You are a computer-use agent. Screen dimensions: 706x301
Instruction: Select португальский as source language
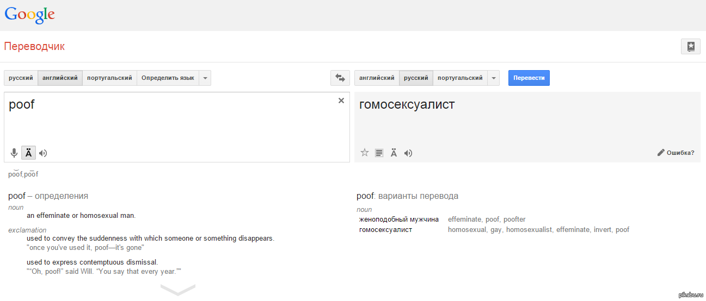click(x=109, y=78)
